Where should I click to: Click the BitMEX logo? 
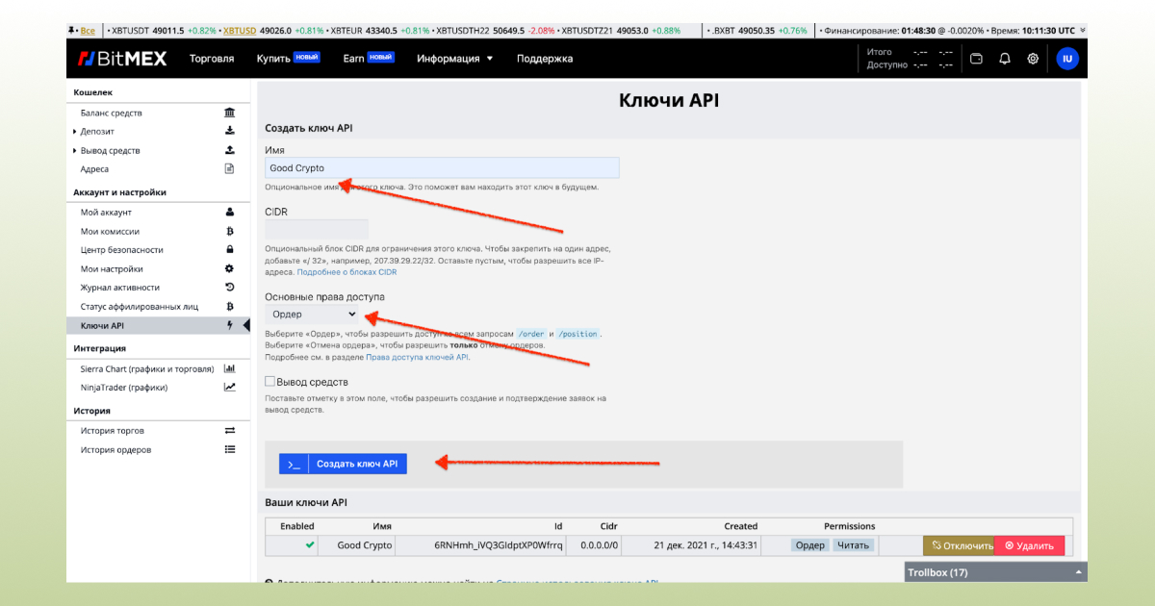pos(122,59)
